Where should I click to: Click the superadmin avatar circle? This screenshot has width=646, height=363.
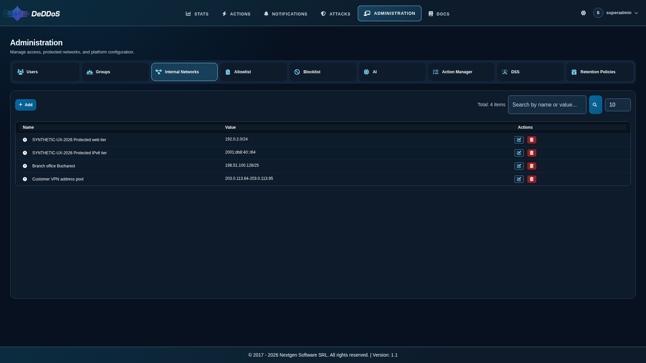(598, 13)
